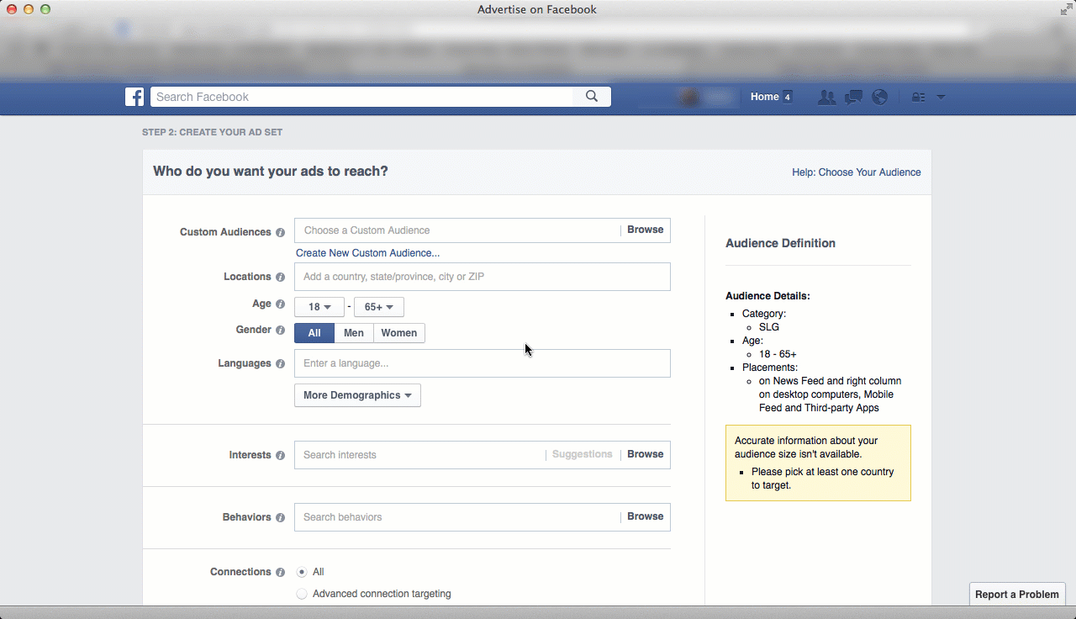The height and width of the screenshot is (619, 1076).
Task: Click the 'Who do you want your ads to reach?' heading
Action: tap(271, 172)
